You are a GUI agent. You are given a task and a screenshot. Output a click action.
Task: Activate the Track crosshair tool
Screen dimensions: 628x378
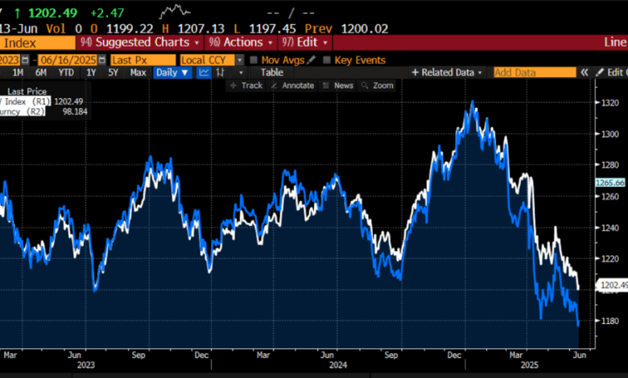point(246,85)
